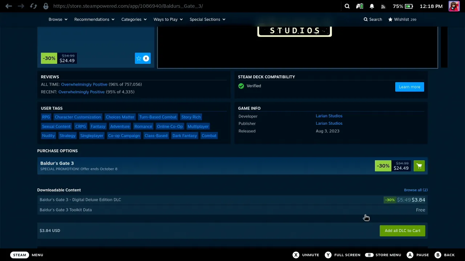
Task: Add Baldur's Gate 3 to cart icon
Action: click(x=419, y=166)
